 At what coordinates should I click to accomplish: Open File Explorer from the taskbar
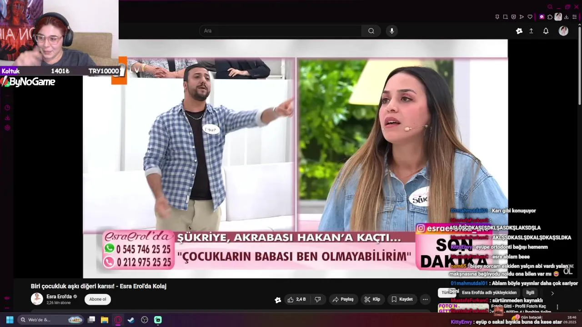[x=105, y=320]
